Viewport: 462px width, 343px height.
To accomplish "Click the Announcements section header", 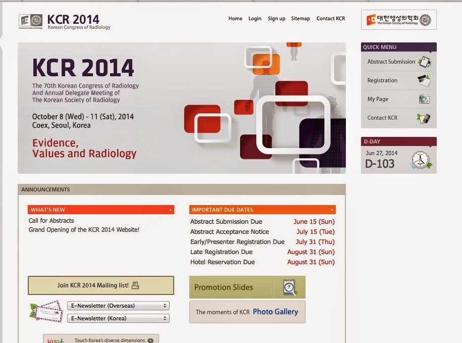I will pyautogui.click(x=181, y=189).
